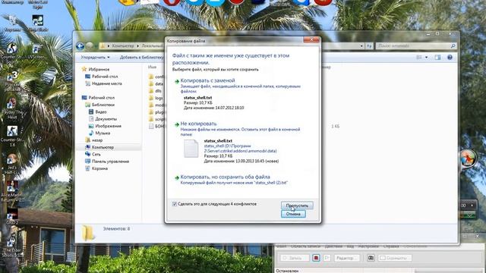Click "Компьютер" segment in address bar
This screenshot has height=273, width=486.
pos(123,45)
